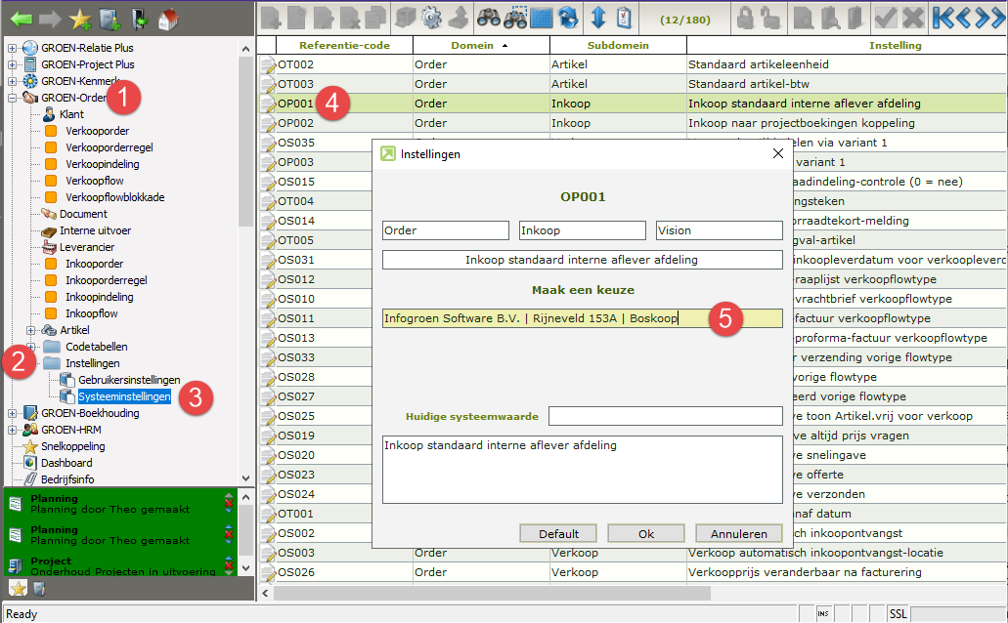Switch to the favorites star tab
This screenshot has height=623, width=1008.
click(x=18, y=588)
